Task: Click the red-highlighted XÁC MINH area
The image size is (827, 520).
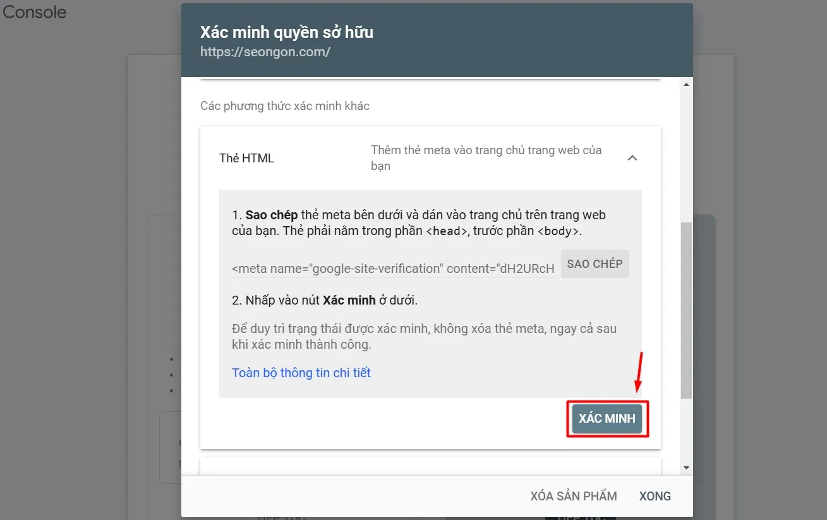Action: [606, 418]
